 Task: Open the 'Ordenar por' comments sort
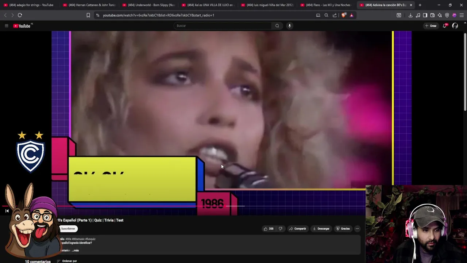click(x=67, y=261)
